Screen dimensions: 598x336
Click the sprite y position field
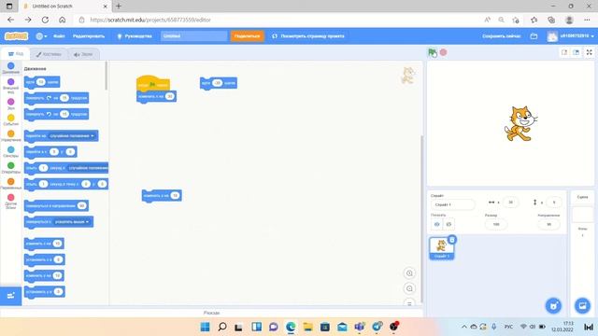554,203
